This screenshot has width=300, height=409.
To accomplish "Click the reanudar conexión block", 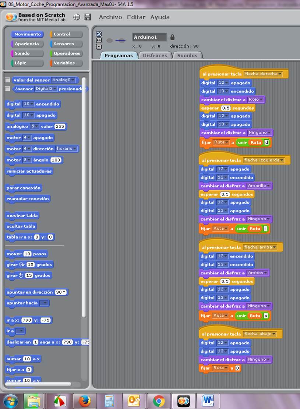I will point(28,199).
